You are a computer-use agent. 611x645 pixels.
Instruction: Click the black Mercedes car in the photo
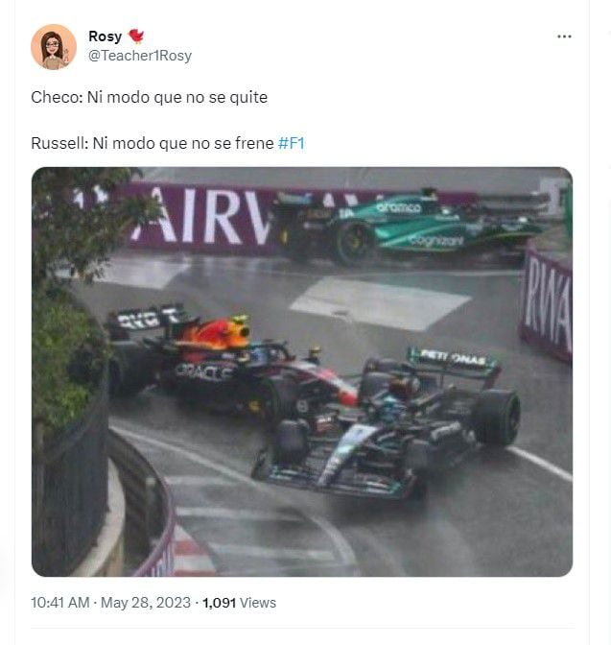pos(385,423)
